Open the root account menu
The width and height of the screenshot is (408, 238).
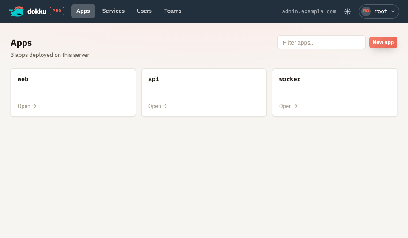pos(379,11)
